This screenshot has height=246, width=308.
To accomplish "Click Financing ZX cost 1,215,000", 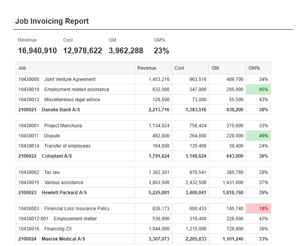I will (196, 229).
